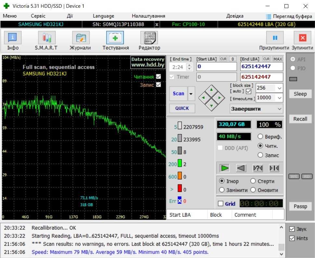Click the green play scan-forward button

[x=224, y=168]
